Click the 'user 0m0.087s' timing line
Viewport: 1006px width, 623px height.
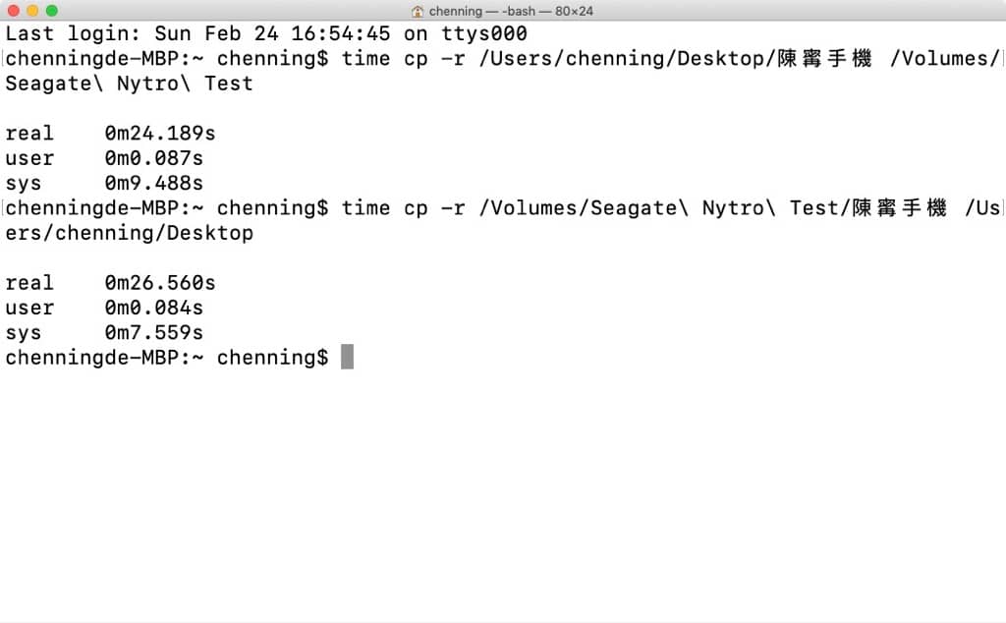click(x=104, y=158)
